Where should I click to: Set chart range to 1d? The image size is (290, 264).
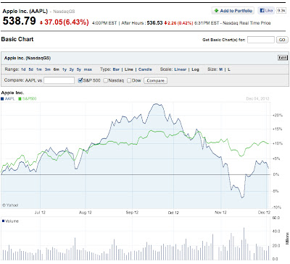[x=23, y=69]
